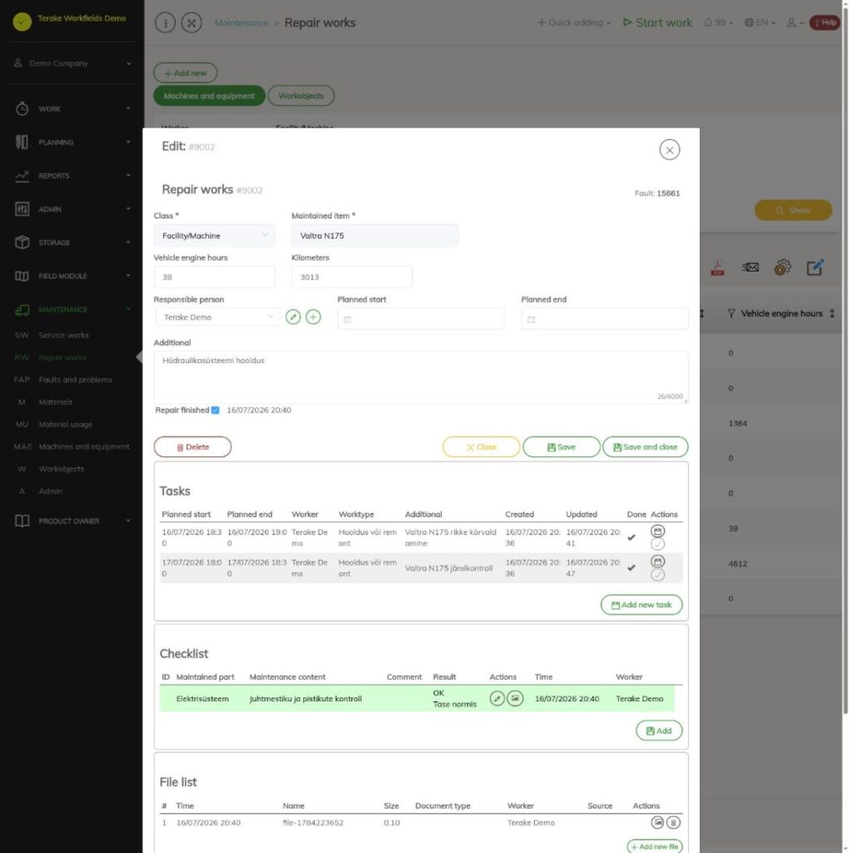This screenshot has height=853, width=849.
Task: Click done-check circle for körvaldamine task
Action: click(657, 544)
